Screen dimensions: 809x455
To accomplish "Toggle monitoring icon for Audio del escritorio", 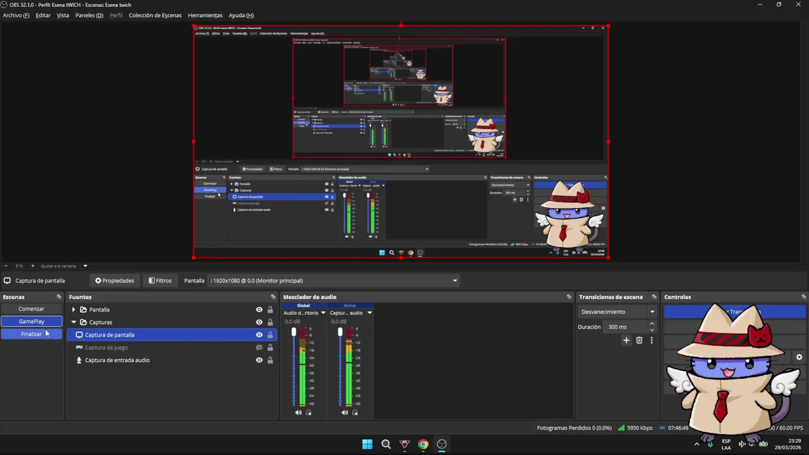I will pyautogui.click(x=308, y=413).
